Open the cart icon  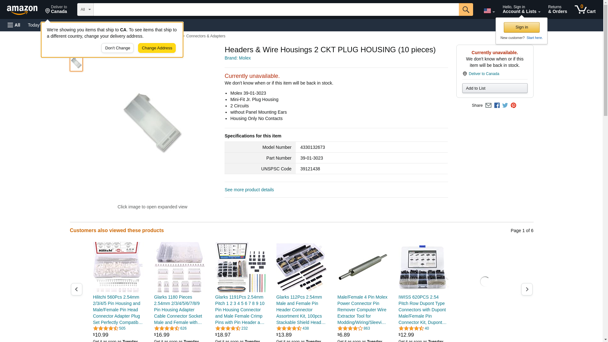coord(585,9)
